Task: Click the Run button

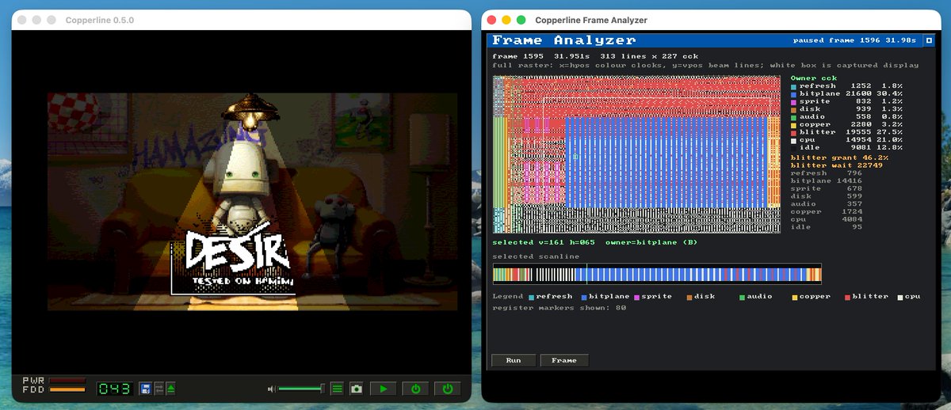Action: pos(514,360)
